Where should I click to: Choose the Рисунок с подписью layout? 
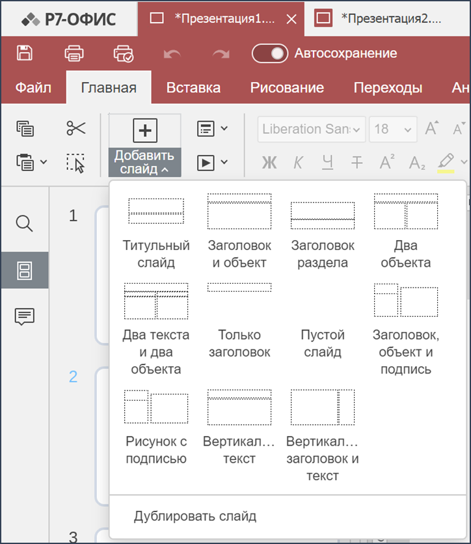(156, 428)
